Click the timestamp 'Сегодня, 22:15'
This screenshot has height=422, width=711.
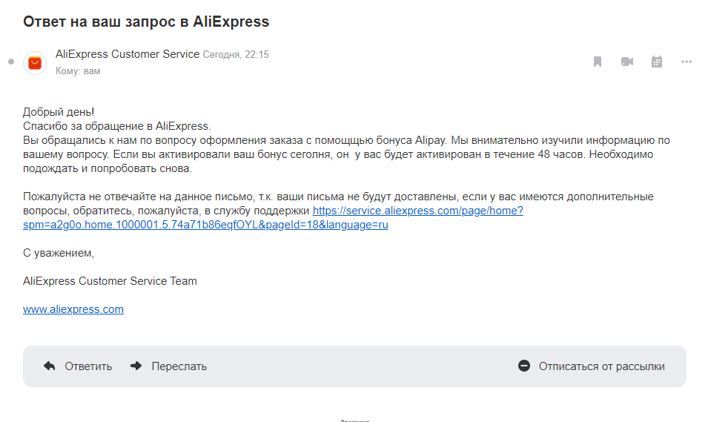236,54
